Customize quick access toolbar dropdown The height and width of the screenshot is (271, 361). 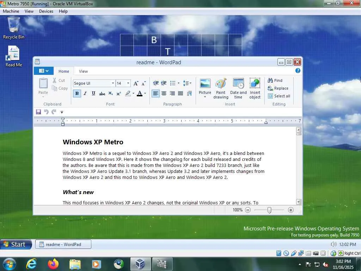pos(62,112)
